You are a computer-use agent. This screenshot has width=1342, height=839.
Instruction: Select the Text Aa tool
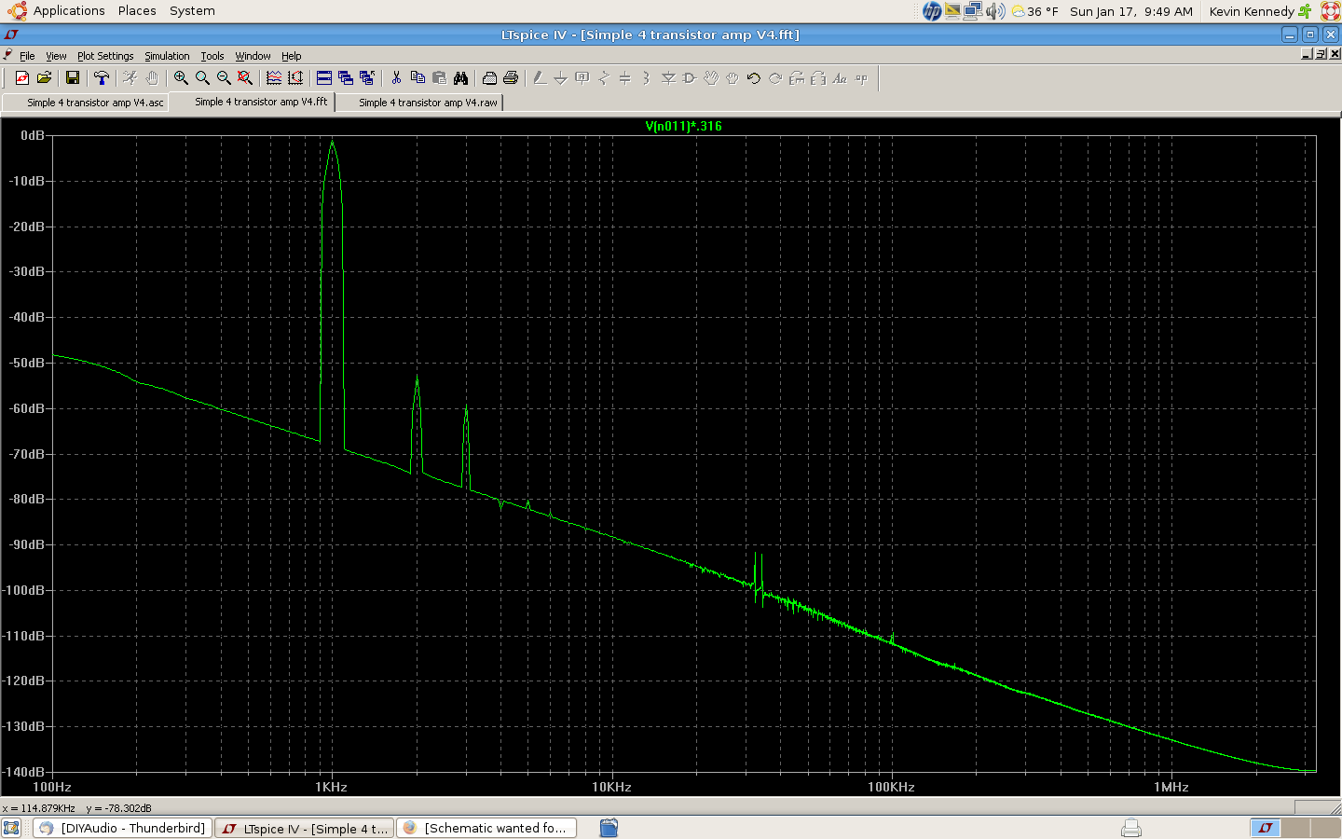(x=840, y=78)
